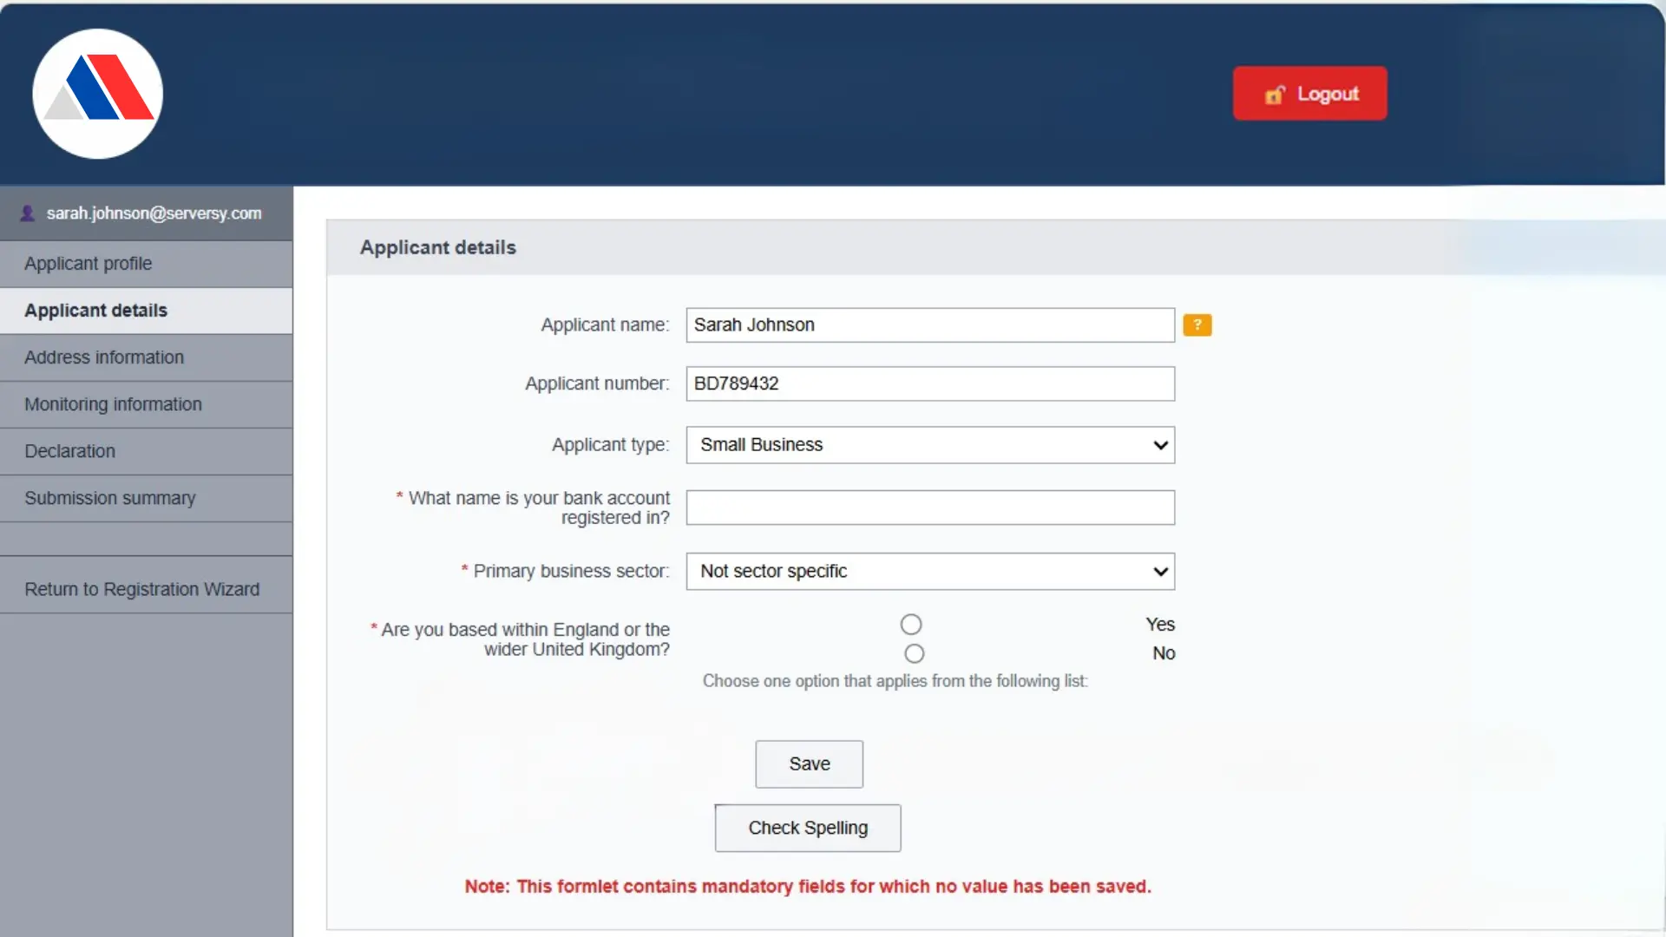This screenshot has width=1666, height=937.
Task: Click the help icon next to Applicant name
Action: (x=1197, y=324)
